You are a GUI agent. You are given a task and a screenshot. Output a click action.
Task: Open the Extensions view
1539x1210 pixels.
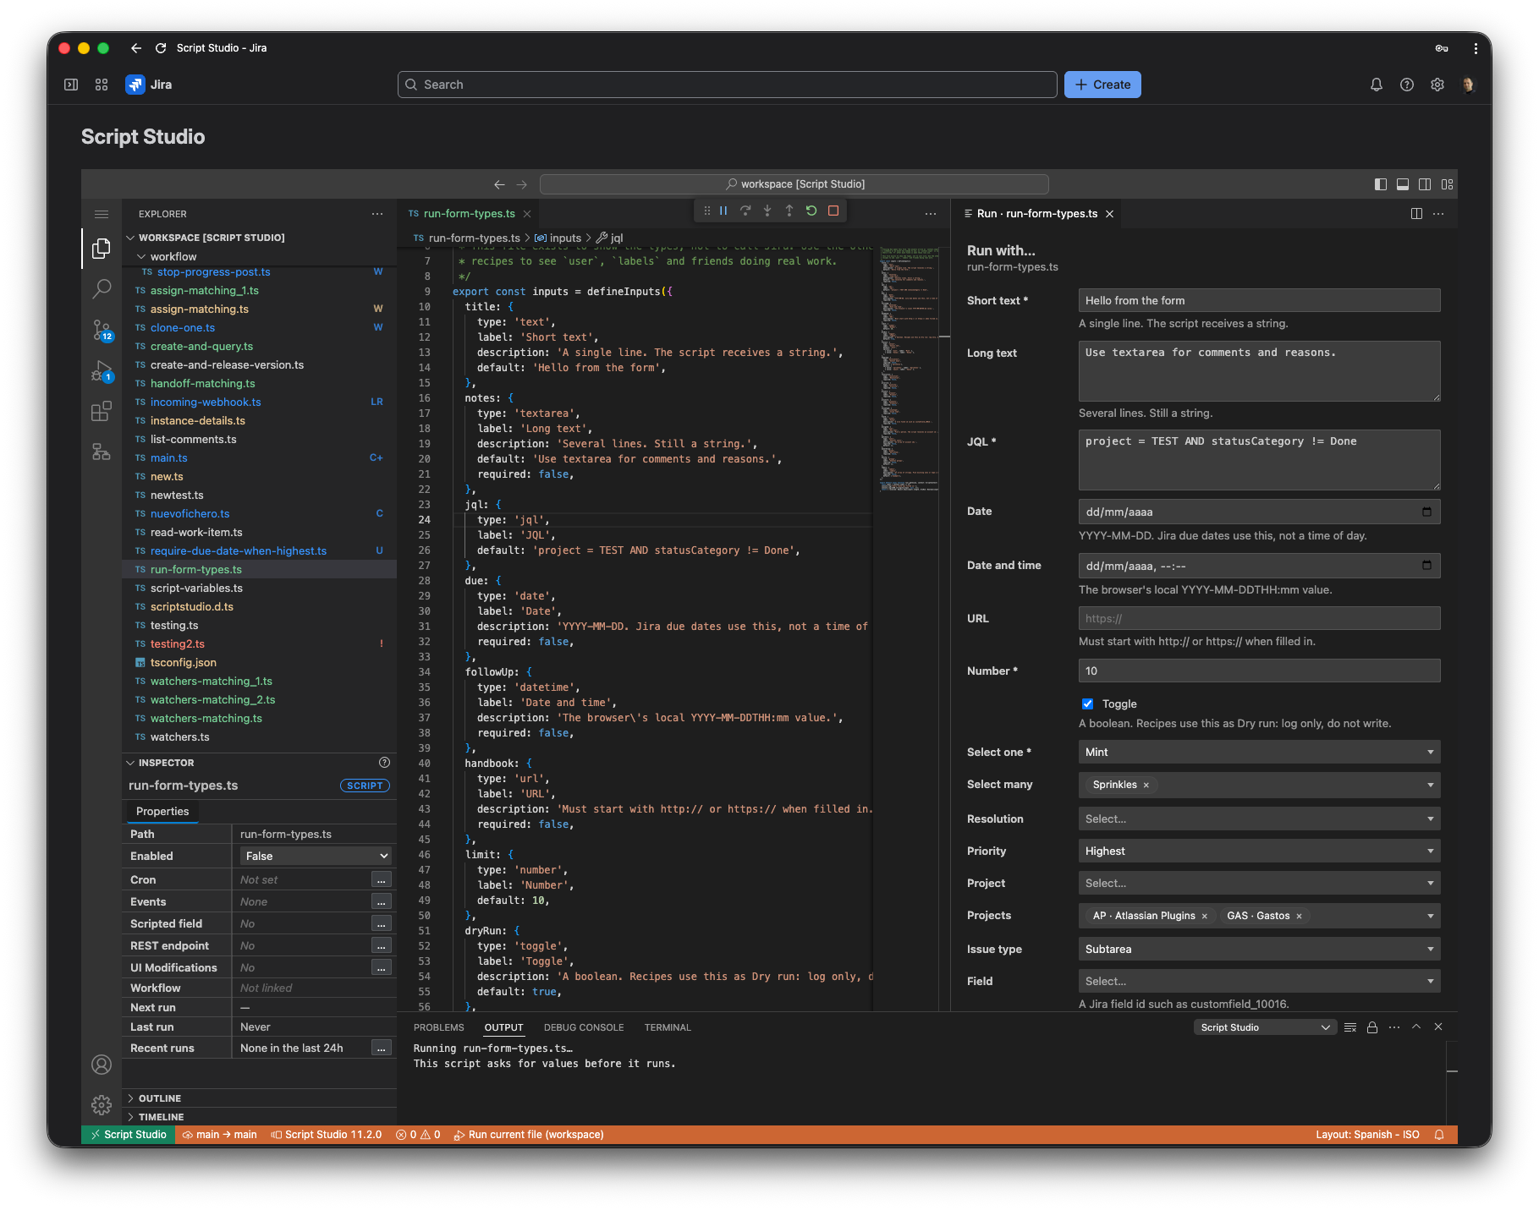[102, 411]
